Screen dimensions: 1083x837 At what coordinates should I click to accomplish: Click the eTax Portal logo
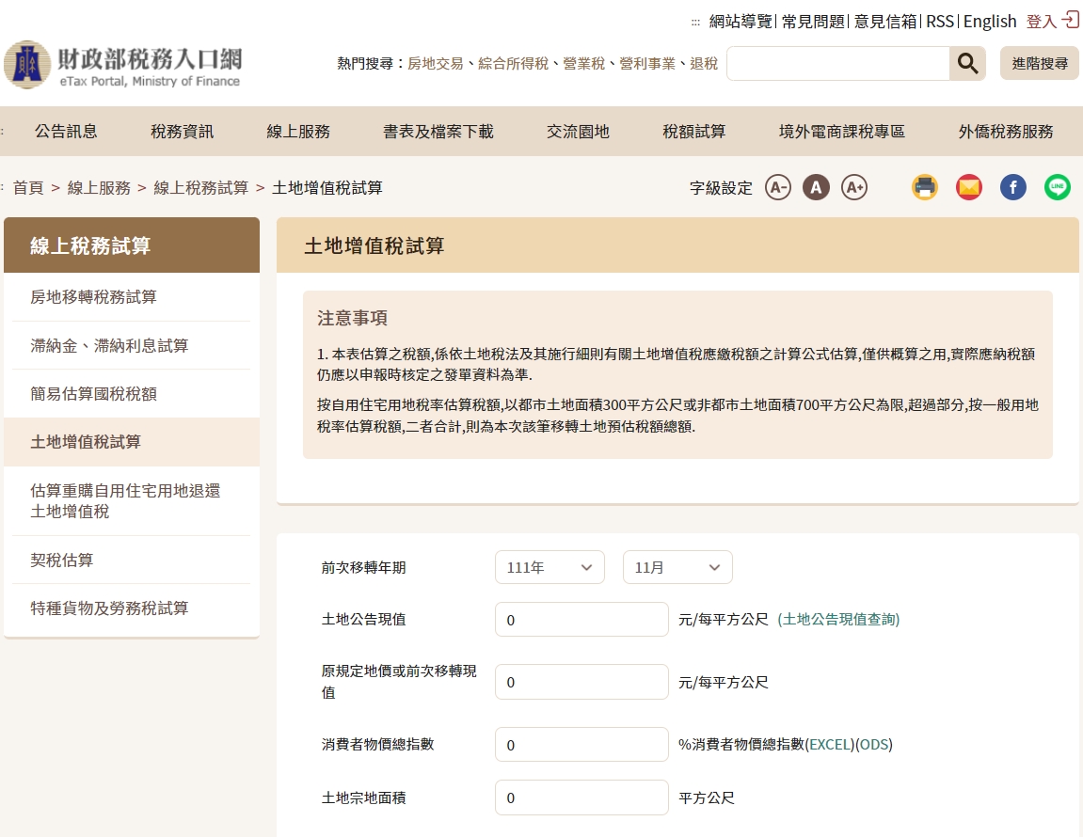point(122,65)
